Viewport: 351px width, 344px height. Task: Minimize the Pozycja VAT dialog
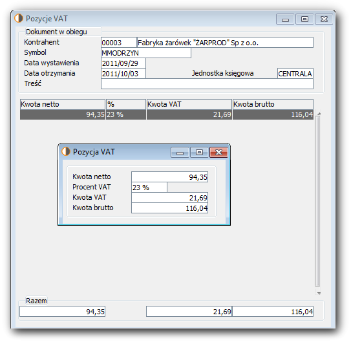180,153
